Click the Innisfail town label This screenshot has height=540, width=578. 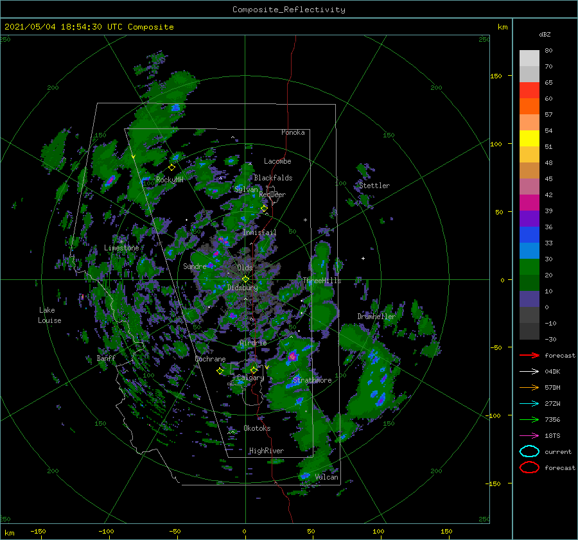(259, 232)
